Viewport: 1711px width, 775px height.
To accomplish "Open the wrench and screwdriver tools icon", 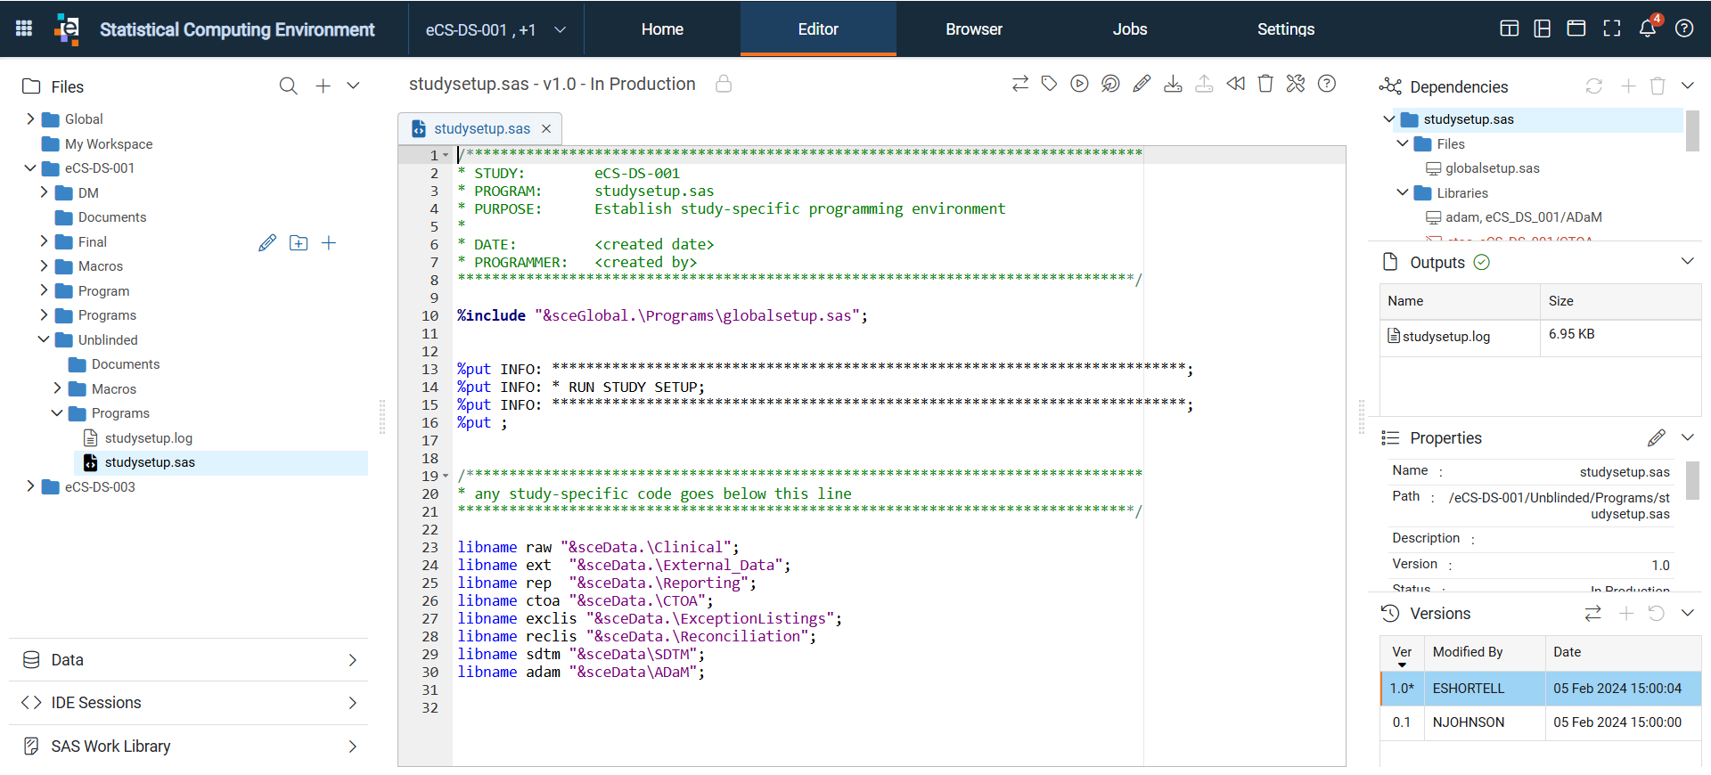I will [1296, 84].
